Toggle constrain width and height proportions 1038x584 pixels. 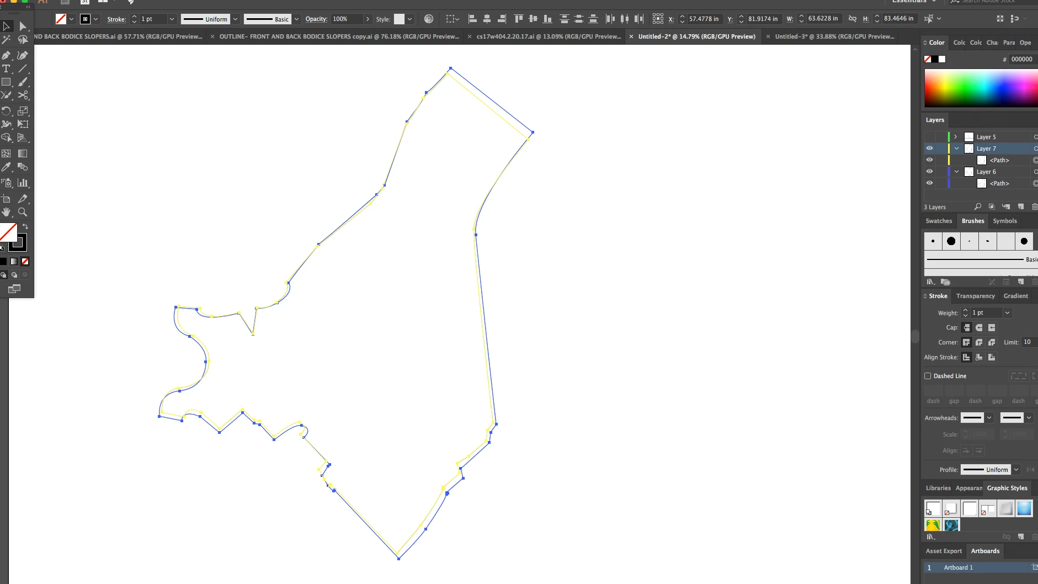pyautogui.click(x=853, y=19)
